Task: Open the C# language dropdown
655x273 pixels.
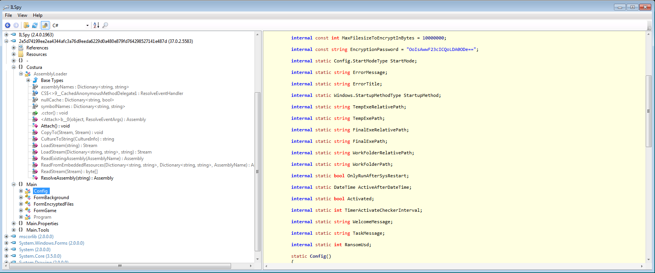Action: [x=87, y=26]
